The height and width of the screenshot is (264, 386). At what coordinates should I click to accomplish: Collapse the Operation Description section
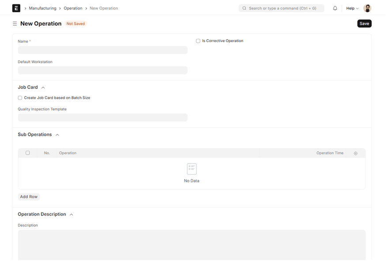pos(72,214)
